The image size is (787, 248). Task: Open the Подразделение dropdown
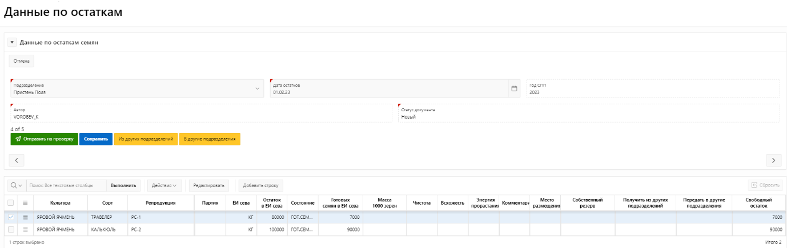click(257, 88)
